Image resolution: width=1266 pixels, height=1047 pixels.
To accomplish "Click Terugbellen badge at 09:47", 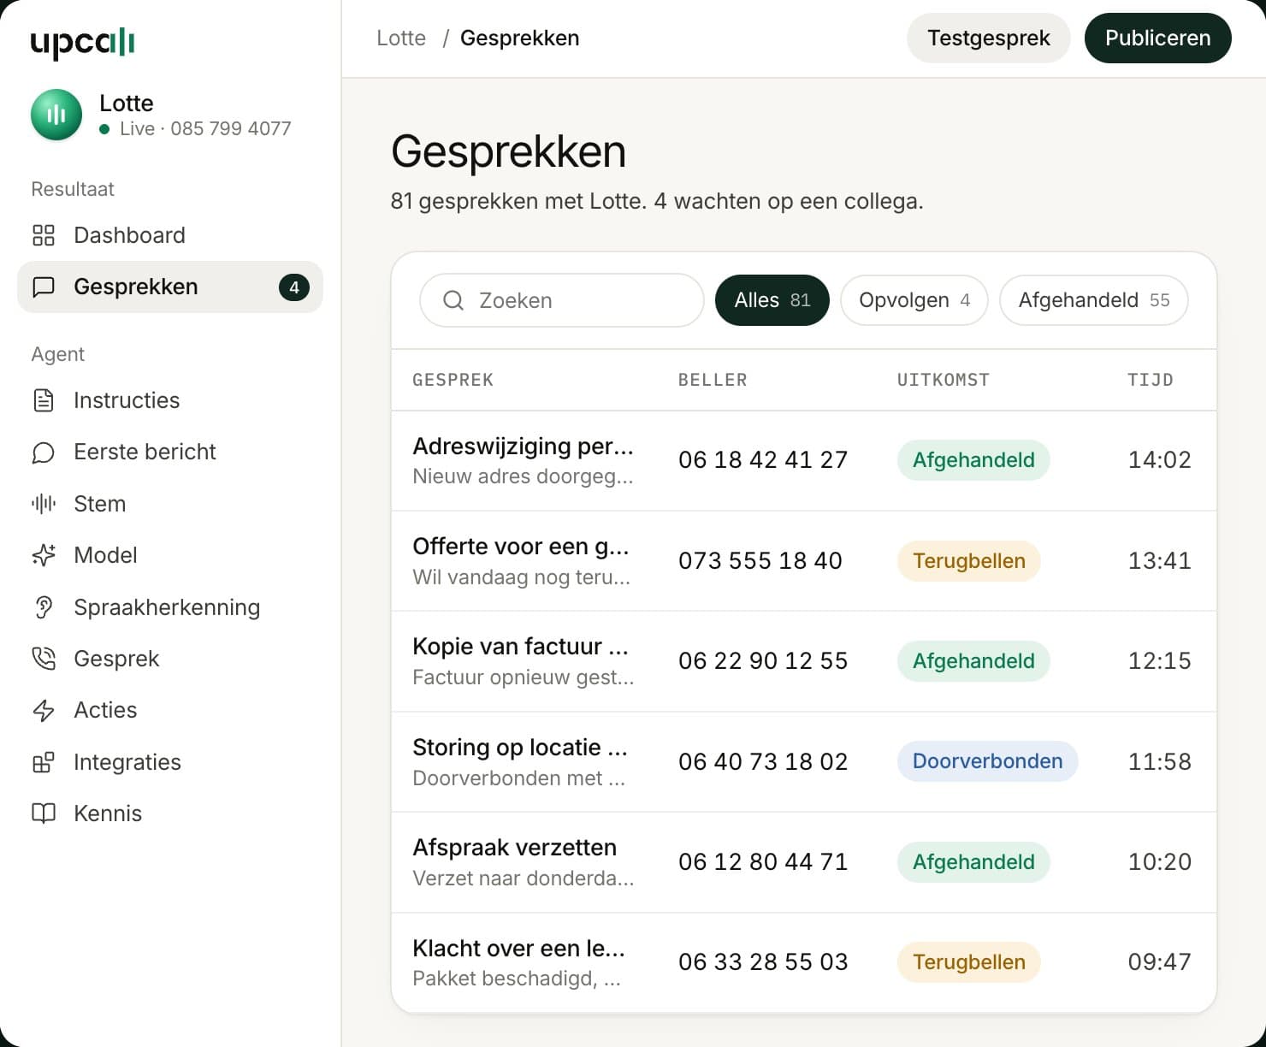I will pyautogui.click(x=969, y=962).
